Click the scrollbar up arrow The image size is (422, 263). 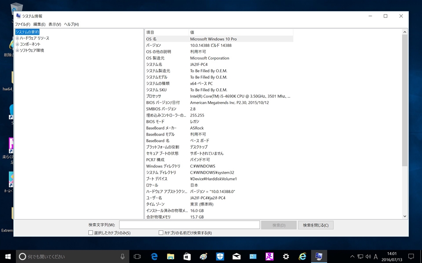405,32
